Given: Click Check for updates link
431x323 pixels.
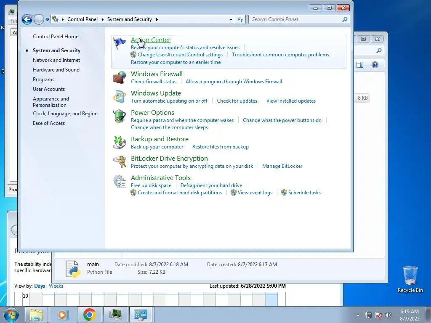Looking at the screenshot, I should pos(237,101).
